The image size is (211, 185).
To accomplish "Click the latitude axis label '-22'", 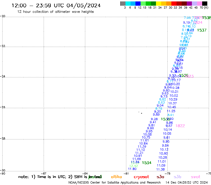I will point(3,46).
